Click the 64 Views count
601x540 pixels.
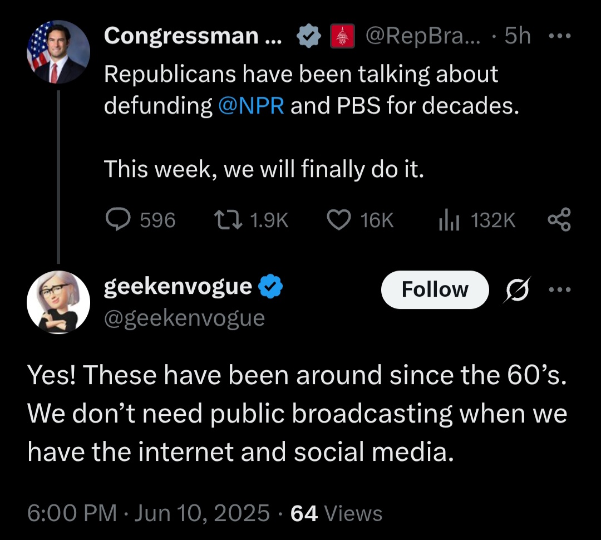(336, 513)
